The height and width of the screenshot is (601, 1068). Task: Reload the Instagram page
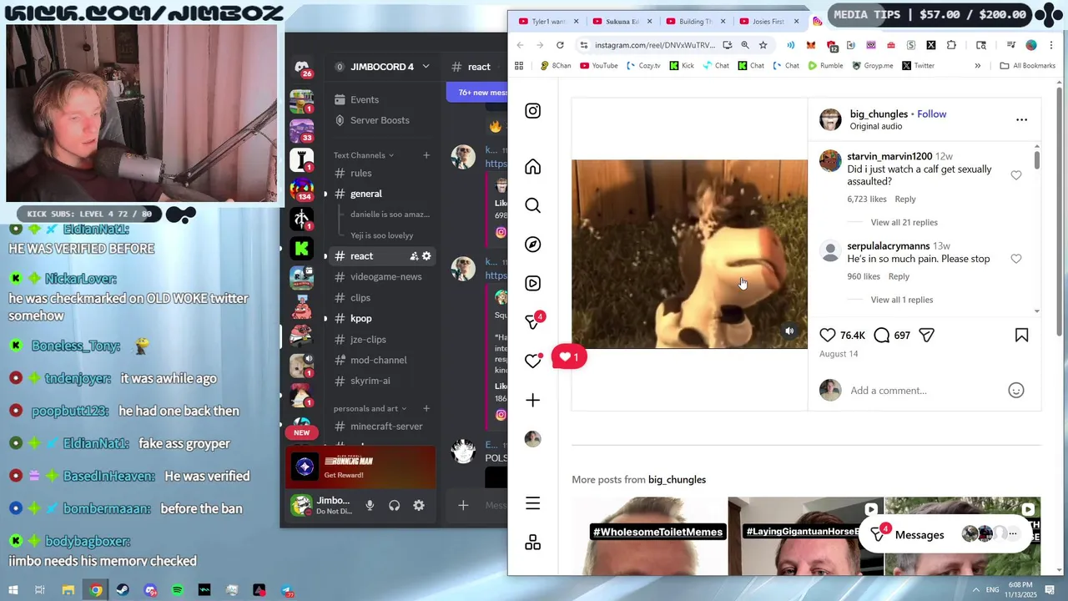point(560,45)
